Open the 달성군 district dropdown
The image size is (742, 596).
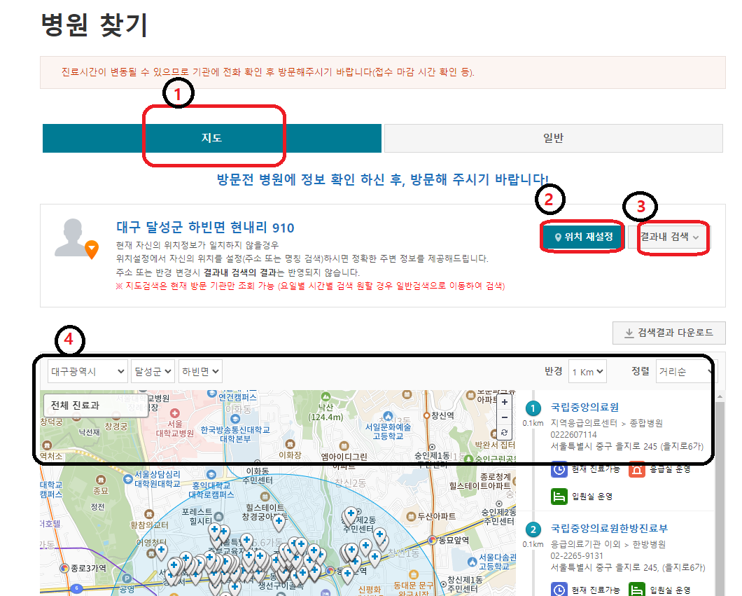coord(153,372)
